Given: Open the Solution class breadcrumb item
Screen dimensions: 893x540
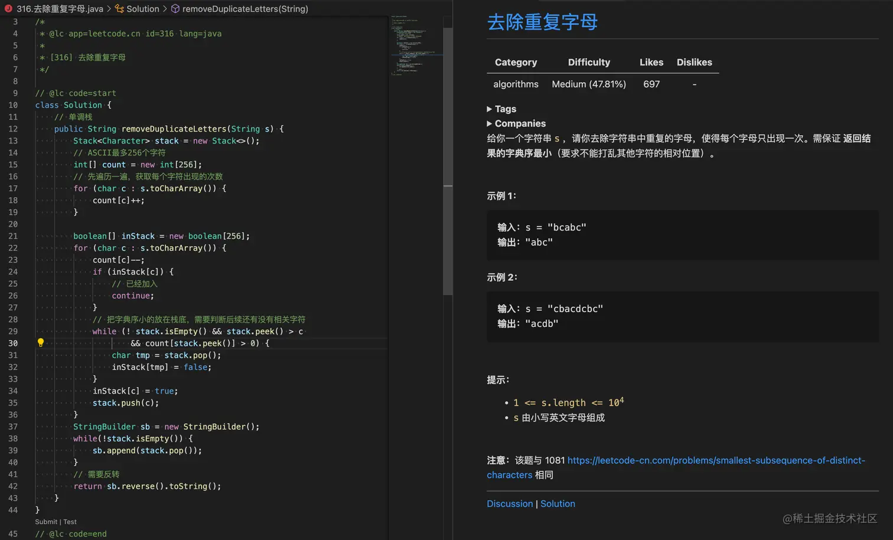Looking at the screenshot, I should pyautogui.click(x=143, y=9).
